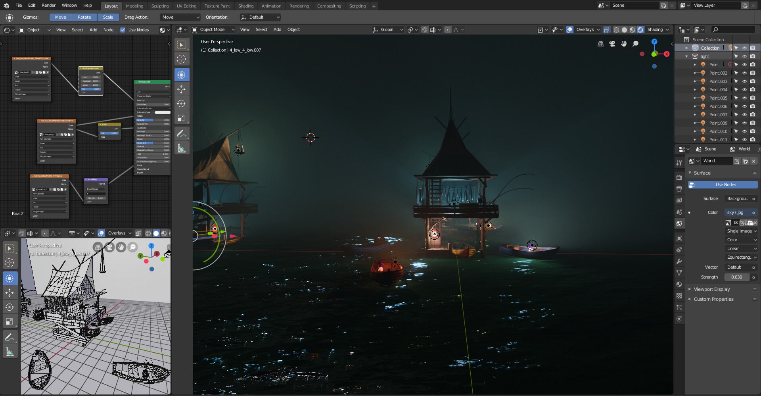Switch to LookDev shading in main viewport header

[x=632, y=30]
